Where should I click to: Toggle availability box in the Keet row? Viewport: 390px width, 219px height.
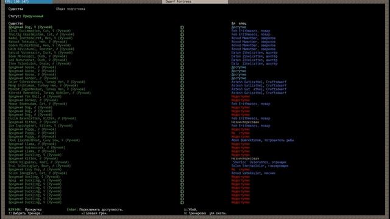click(x=182, y=162)
